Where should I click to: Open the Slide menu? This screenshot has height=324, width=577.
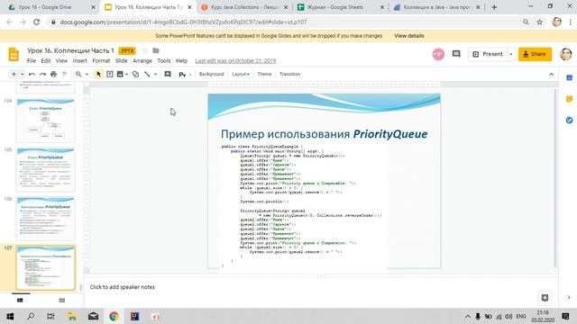(121, 60)
